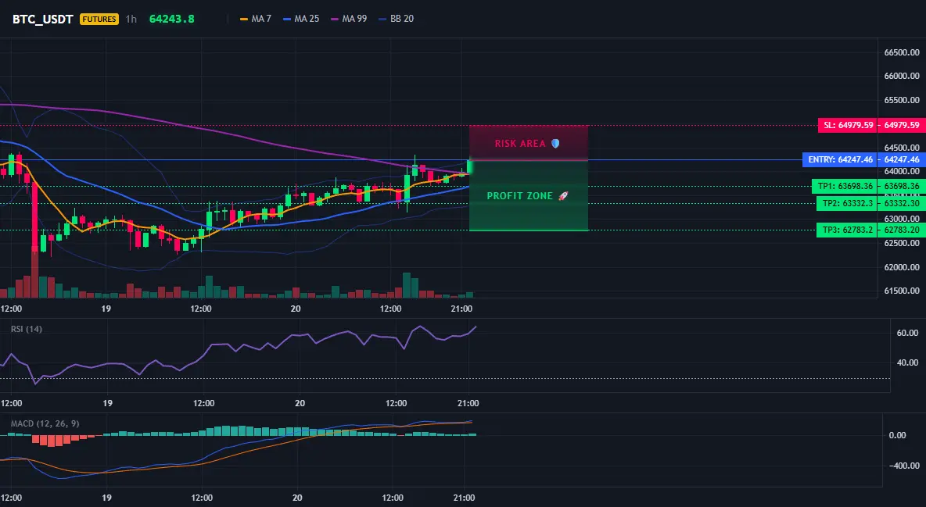Viewport: 926px width, 507px height.
Task: Click the 65500.00 price axis label
Action: pyautogui.click(x=902, y=100)
